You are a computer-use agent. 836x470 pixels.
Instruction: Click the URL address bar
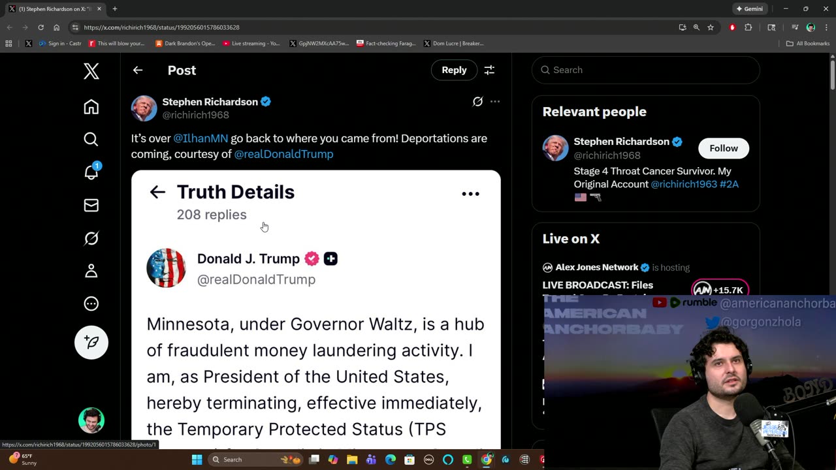(372, 27)
